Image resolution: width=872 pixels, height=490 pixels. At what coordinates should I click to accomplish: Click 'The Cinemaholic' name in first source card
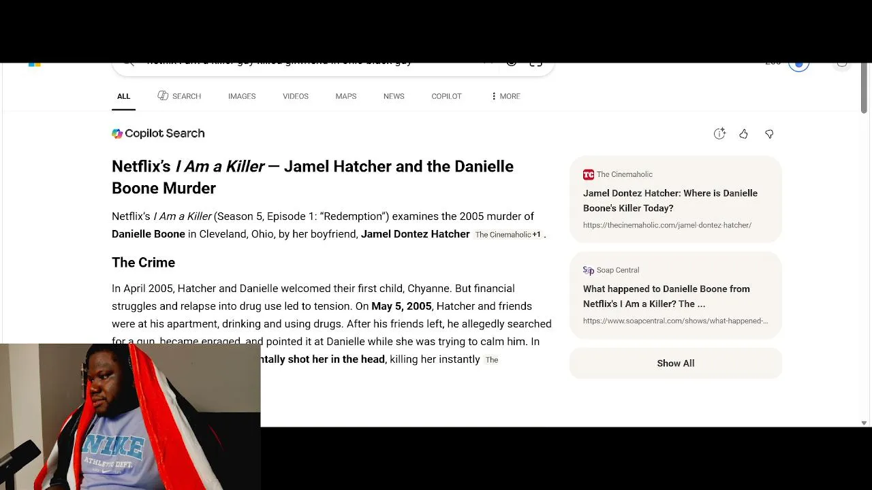(x=625, y=175)
